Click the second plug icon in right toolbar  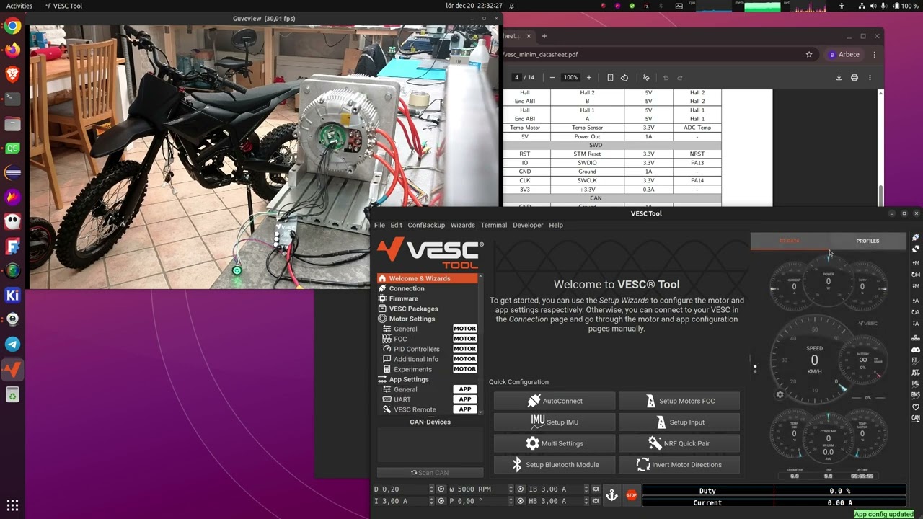916,249
